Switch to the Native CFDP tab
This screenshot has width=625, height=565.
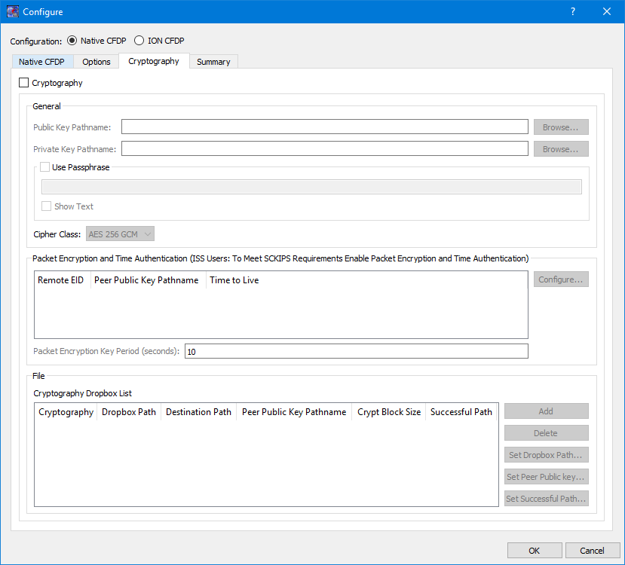pyautogui.click(x=41, y=62)
